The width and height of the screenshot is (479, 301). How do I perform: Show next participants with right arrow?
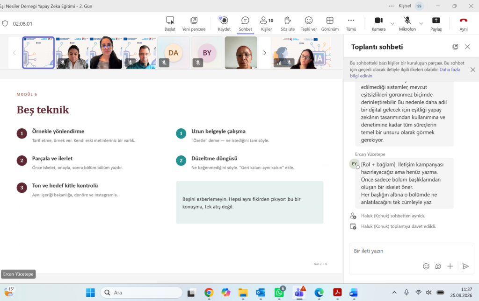click(x=265, y=53)
